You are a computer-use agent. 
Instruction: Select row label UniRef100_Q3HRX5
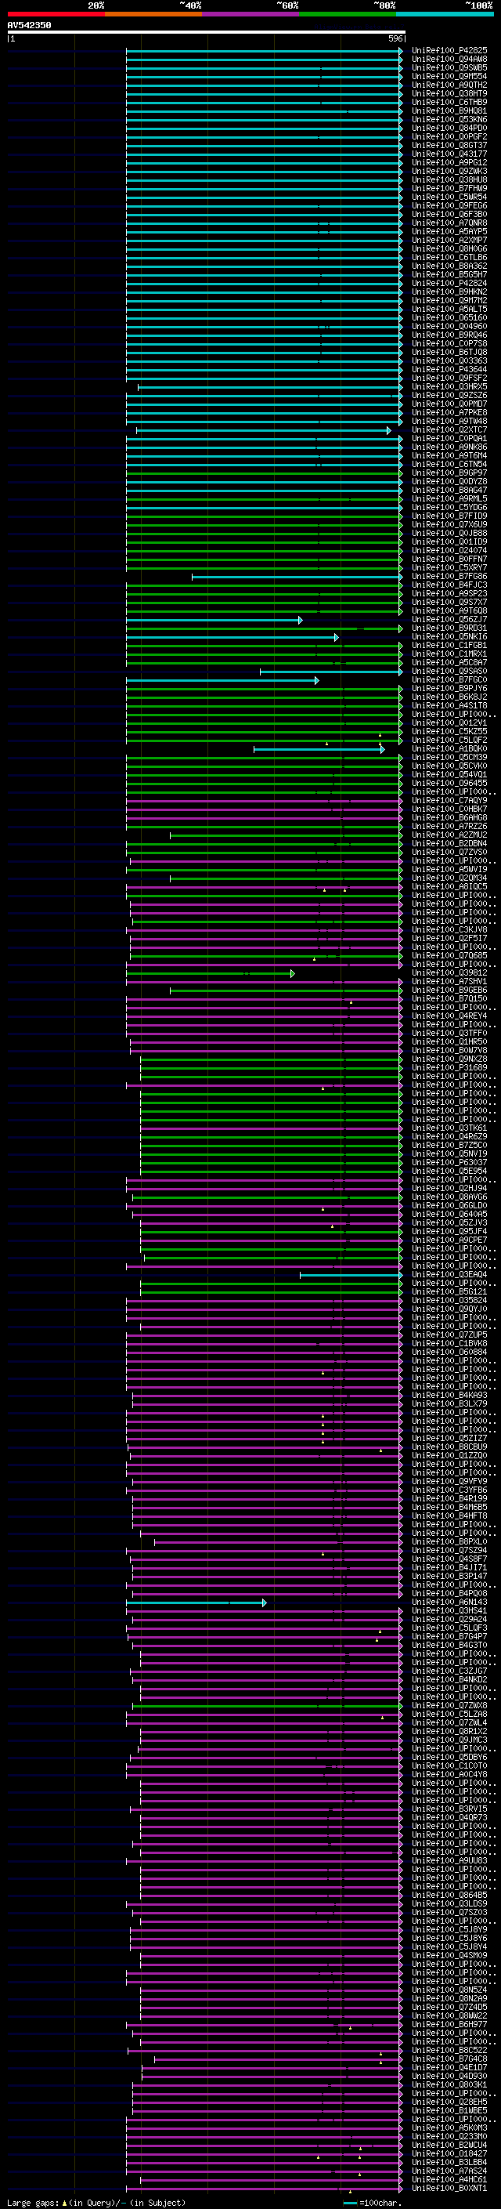point(449,387)
